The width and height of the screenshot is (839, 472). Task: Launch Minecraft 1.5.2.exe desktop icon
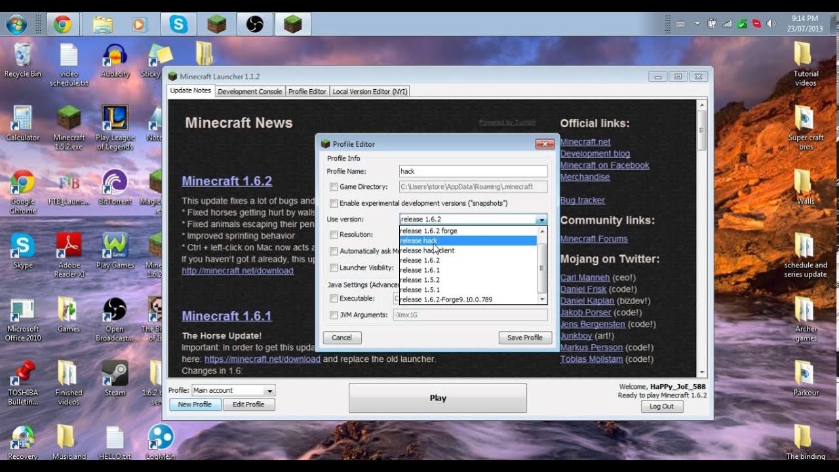(x=69, y=127)
